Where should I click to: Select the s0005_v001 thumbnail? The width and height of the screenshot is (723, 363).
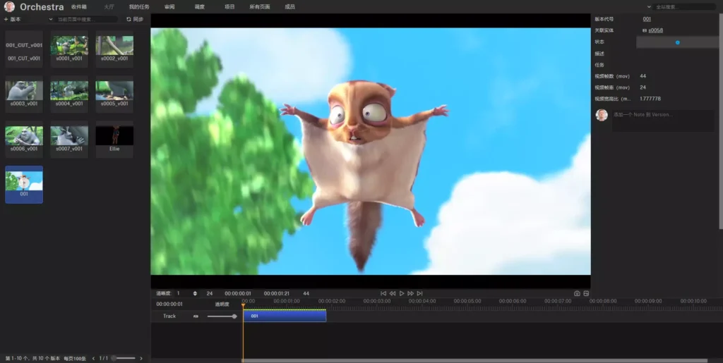pos(114,94)
